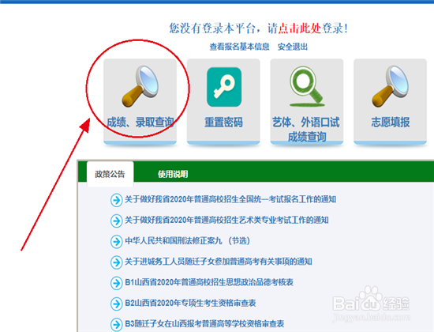Viewport: 434px width, 332px height.
Task: Click 安全退出 to log out
Action: pyautogui.click(x=293, y=47)
